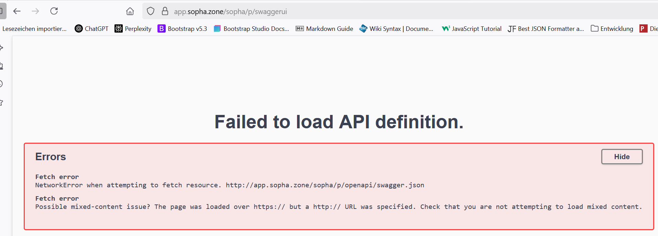
Task: Open the ChatGPT bookmark
Action: click(91, 29)
